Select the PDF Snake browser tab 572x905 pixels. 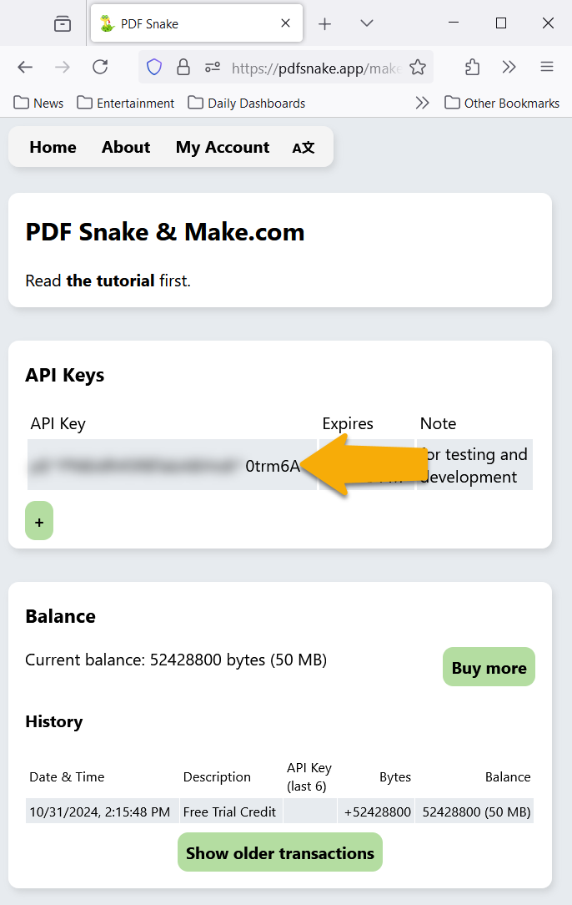pyautogui.click(x=197, y=23)
